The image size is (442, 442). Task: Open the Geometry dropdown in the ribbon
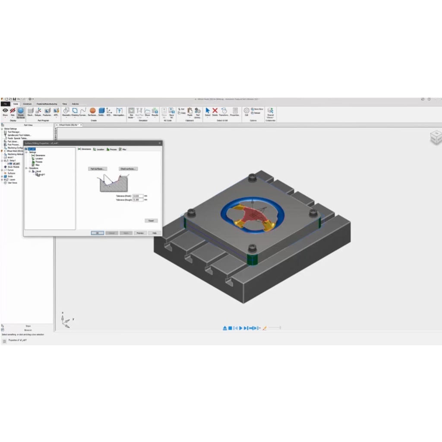[x=66, y=112]
